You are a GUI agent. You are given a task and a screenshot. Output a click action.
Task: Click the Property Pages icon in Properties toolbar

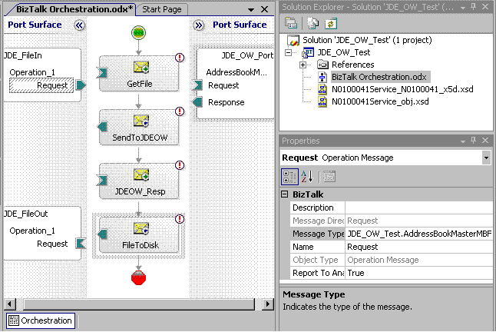pyautogui.click(x=329, y=177)
